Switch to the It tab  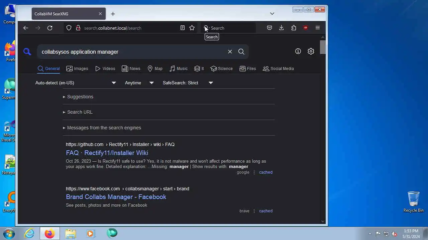pyautogui.click(x=199, y=69)
